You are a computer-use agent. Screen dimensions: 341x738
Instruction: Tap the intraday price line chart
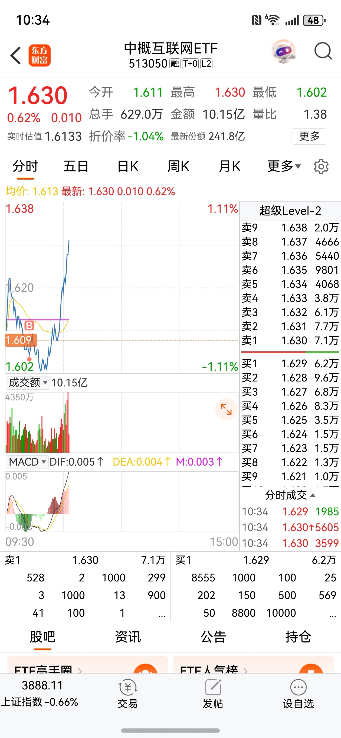coord(122,288)
